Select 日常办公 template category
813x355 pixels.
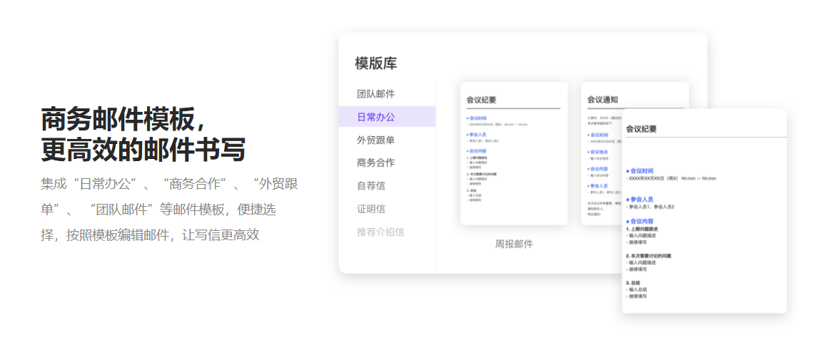tap(387, 117)
